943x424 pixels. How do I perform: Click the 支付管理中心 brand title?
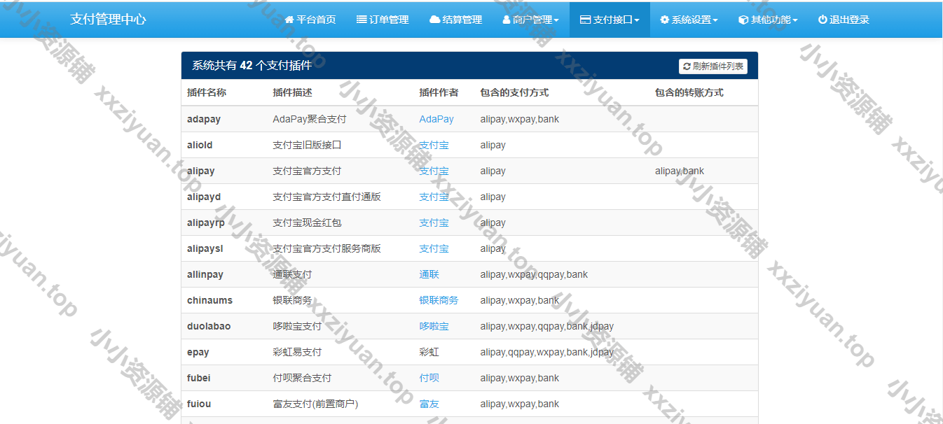tap(108, 20)
